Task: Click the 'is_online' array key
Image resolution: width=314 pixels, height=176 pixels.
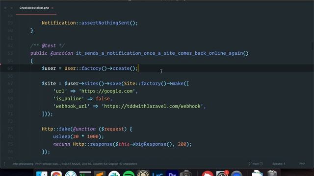Action: tap(69, 99)
